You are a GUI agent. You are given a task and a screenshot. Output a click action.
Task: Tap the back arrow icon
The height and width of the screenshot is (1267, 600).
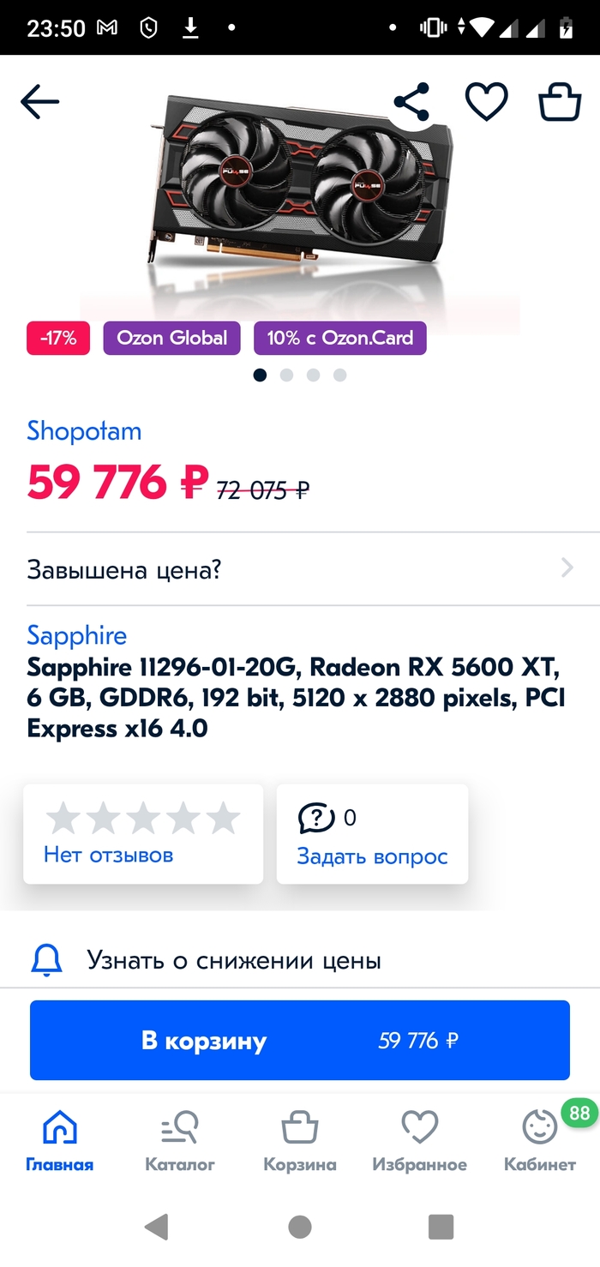(x=40, y=103)
